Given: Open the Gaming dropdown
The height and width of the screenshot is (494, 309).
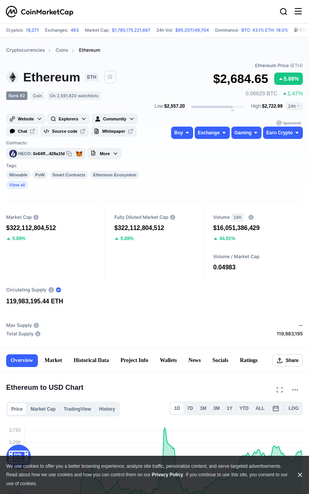Looking at the screenshot, I should tap(246, 133).
